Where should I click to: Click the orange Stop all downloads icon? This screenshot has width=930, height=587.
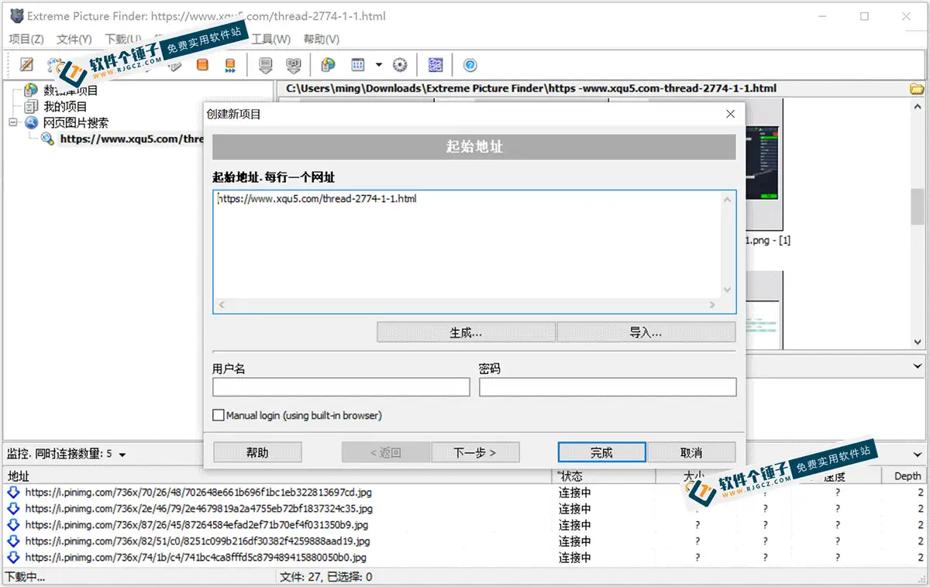(x=230, y=65)
